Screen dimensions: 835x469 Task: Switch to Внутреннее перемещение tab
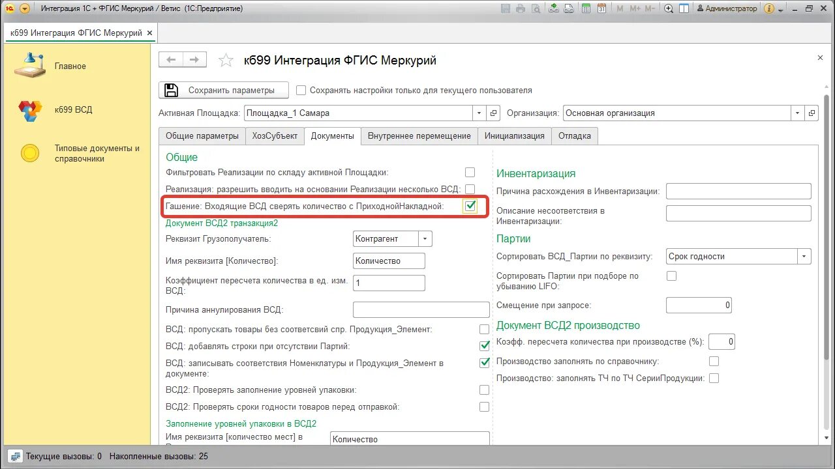tap(419, 136)
